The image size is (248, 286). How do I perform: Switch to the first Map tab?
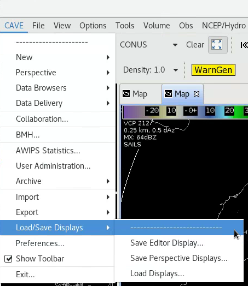(141, 94)
